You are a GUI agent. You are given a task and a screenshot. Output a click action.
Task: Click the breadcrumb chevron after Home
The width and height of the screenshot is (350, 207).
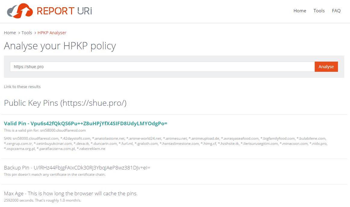[x=19, y=33]
